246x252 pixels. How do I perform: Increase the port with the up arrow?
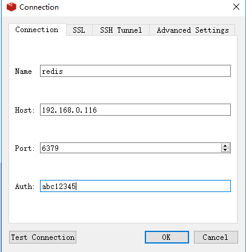click(225, 145)
